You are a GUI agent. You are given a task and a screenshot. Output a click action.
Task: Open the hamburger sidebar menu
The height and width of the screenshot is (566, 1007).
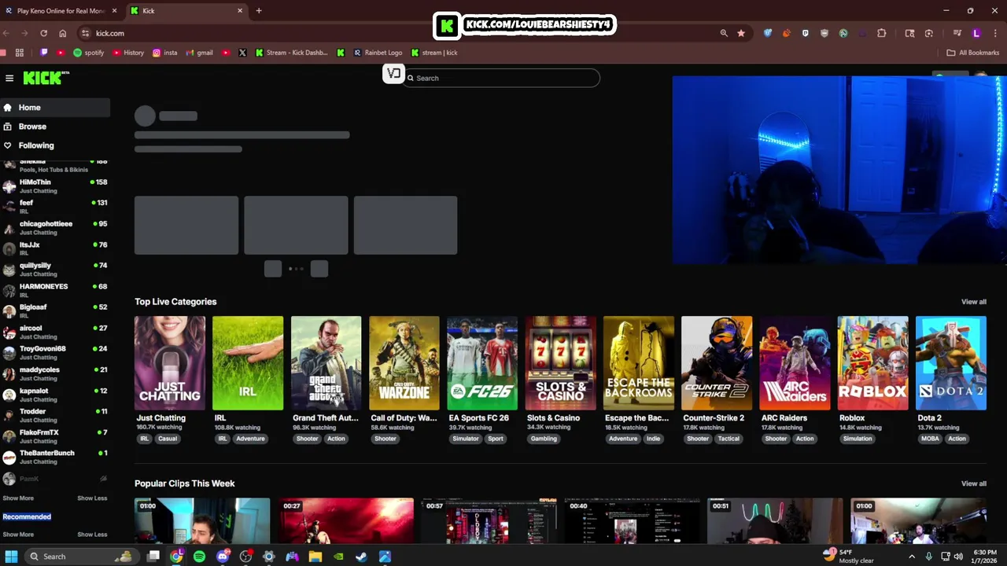tap(9, 78)
